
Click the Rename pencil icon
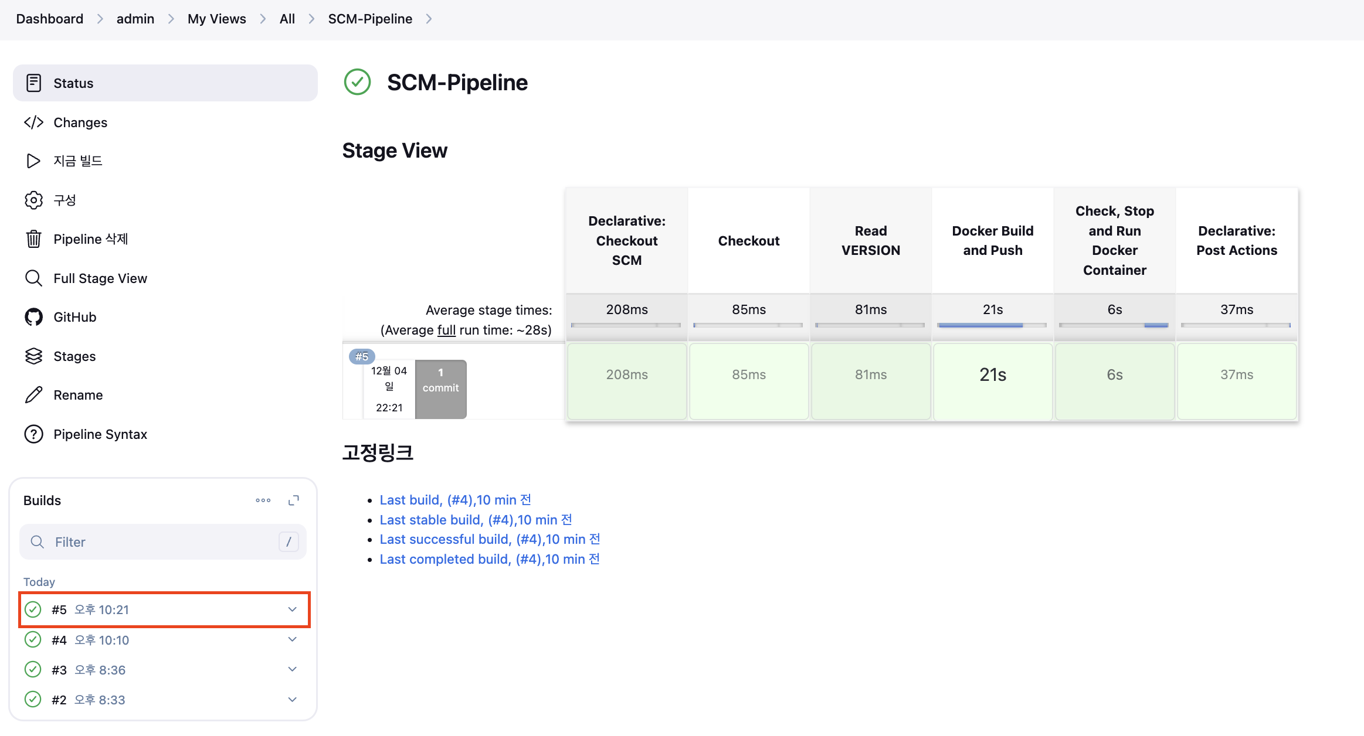pos(33,395)
